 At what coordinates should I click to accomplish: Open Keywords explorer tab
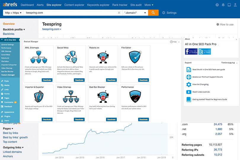point(98,5)
